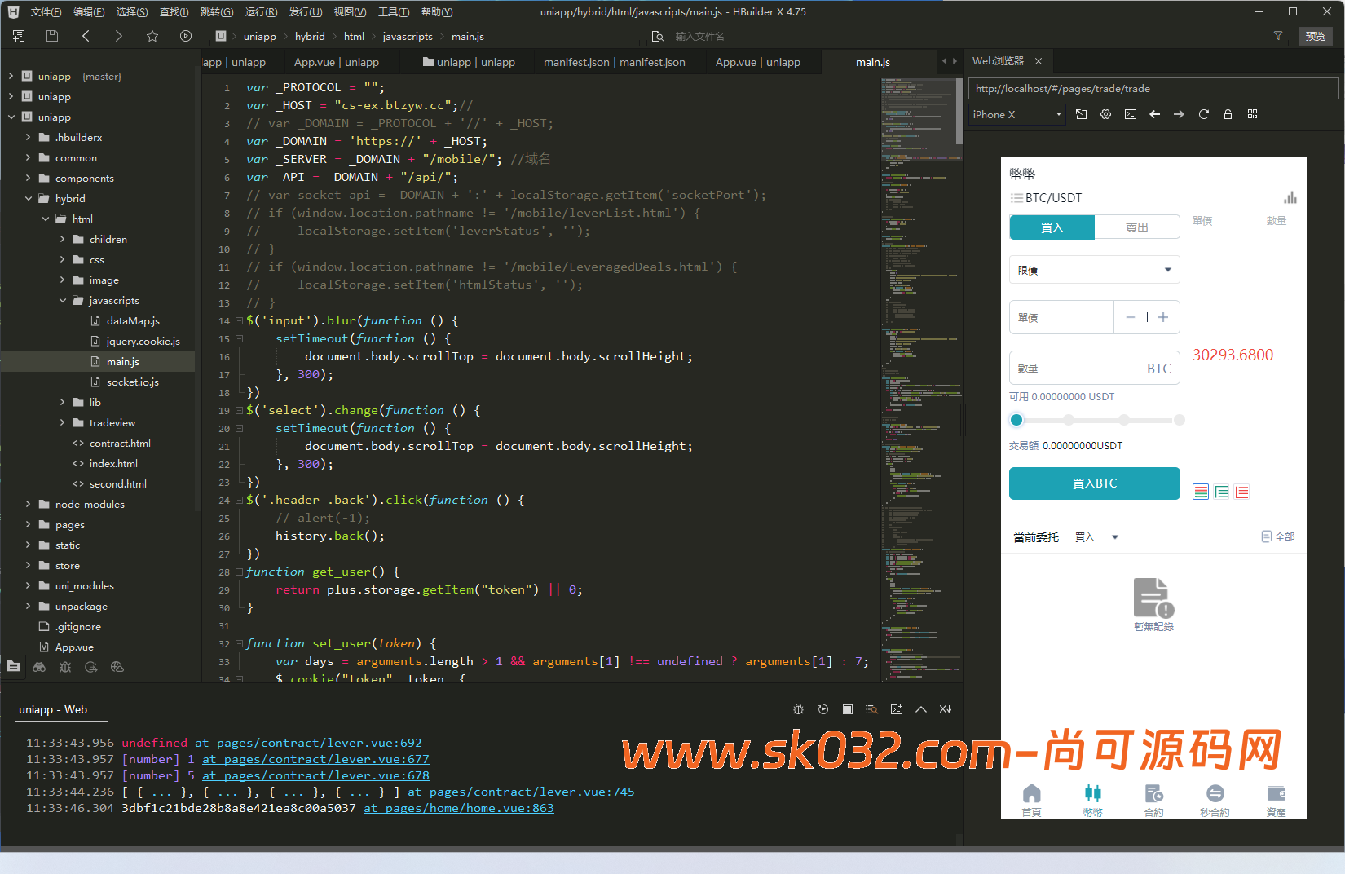This screenshot has height=874, width=1345.
Task: Open the 运行(R) menu
Action: pyautogui.click(x=261, y=11)
